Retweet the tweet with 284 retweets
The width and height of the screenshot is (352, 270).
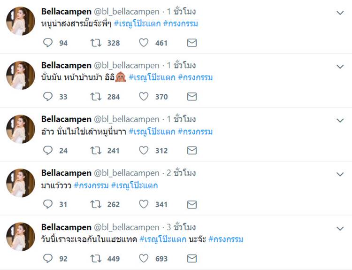click(95, 96)
